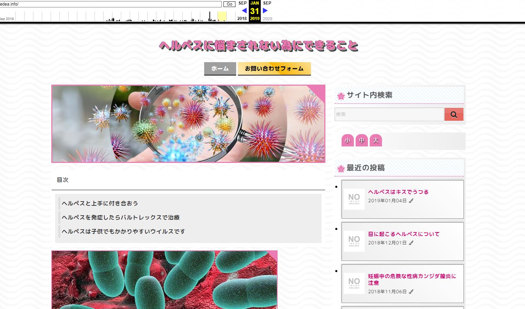This screenshot has height=309, width=525.
Task: Jump to バルトレックスで治療 section link
Action: coord(121,217)
